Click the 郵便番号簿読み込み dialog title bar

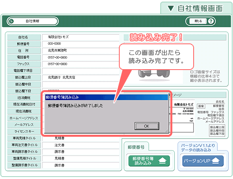tap(106, 97)
